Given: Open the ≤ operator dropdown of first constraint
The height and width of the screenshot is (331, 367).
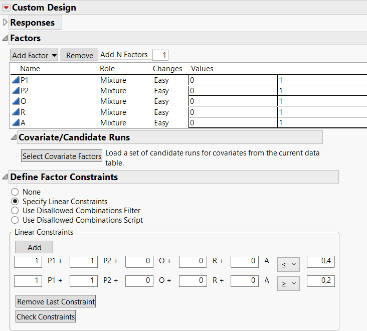Looking at the screenshot, I should 288,264.
